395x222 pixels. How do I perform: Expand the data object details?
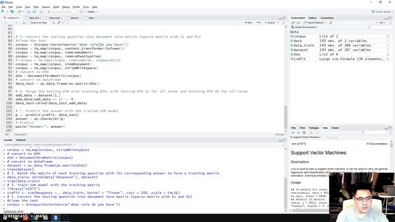tap(292, 41)
